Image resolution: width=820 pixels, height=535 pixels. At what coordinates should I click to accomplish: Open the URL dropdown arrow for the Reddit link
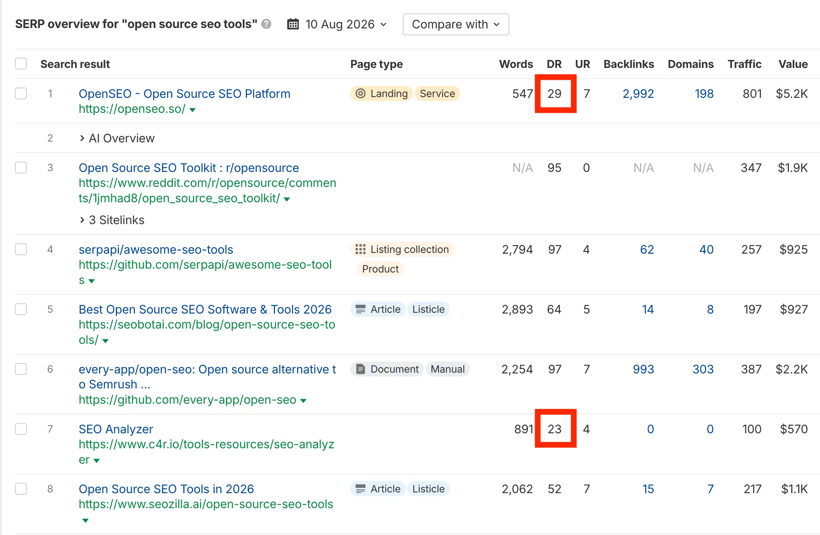[x=287, y=199]
